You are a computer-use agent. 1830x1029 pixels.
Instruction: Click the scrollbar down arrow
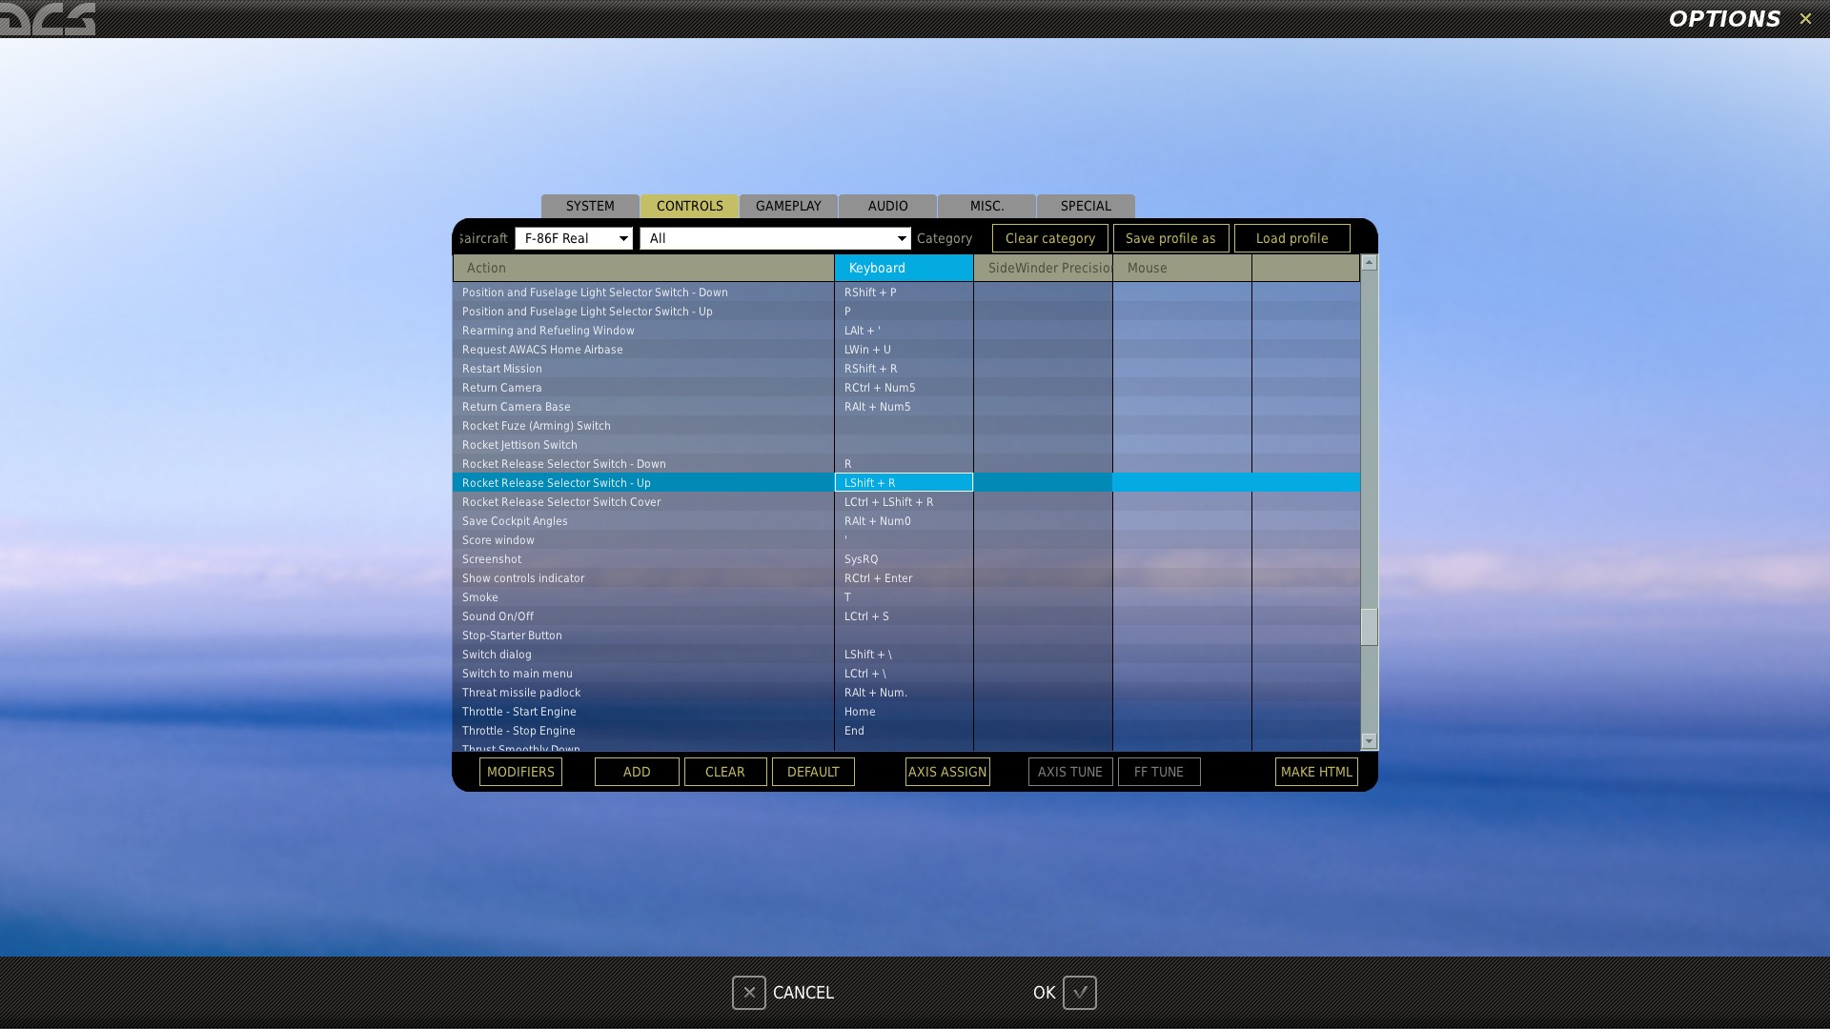pos(1369,741)
